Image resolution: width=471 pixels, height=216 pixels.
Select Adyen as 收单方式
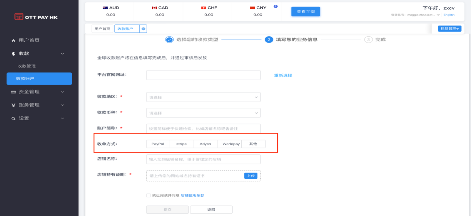coord(206,144)
